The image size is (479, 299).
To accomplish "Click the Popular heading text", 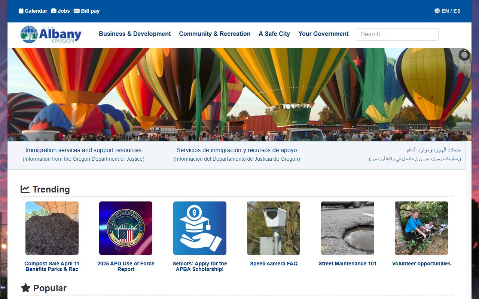I will click(x=50, y=288).
